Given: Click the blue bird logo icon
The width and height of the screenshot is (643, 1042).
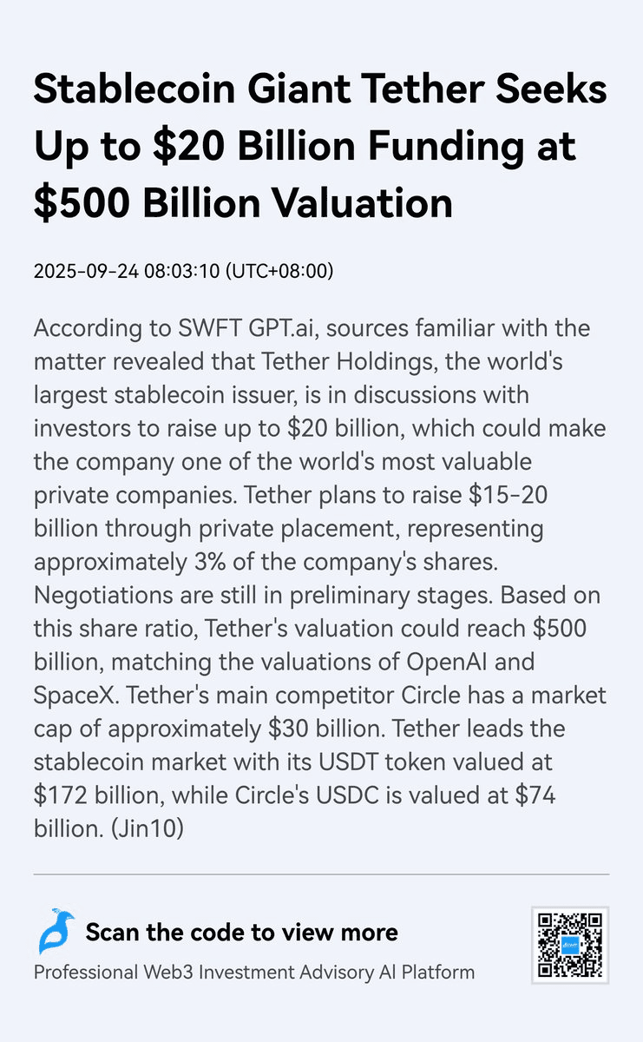Looking at the screenshot, I should [x=56, y=932].
